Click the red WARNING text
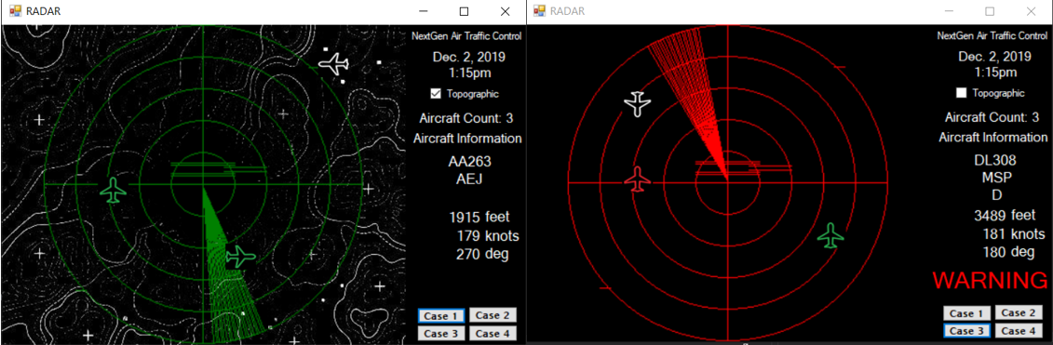 pyautogui.click(x=991, y=281)
